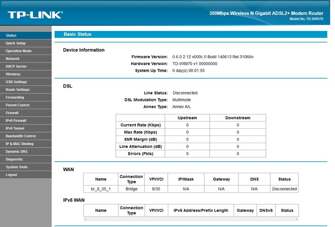This screenshot has width=335, height=227.
Task: Click the Bridge connection type cell
Action: (132, 189)
